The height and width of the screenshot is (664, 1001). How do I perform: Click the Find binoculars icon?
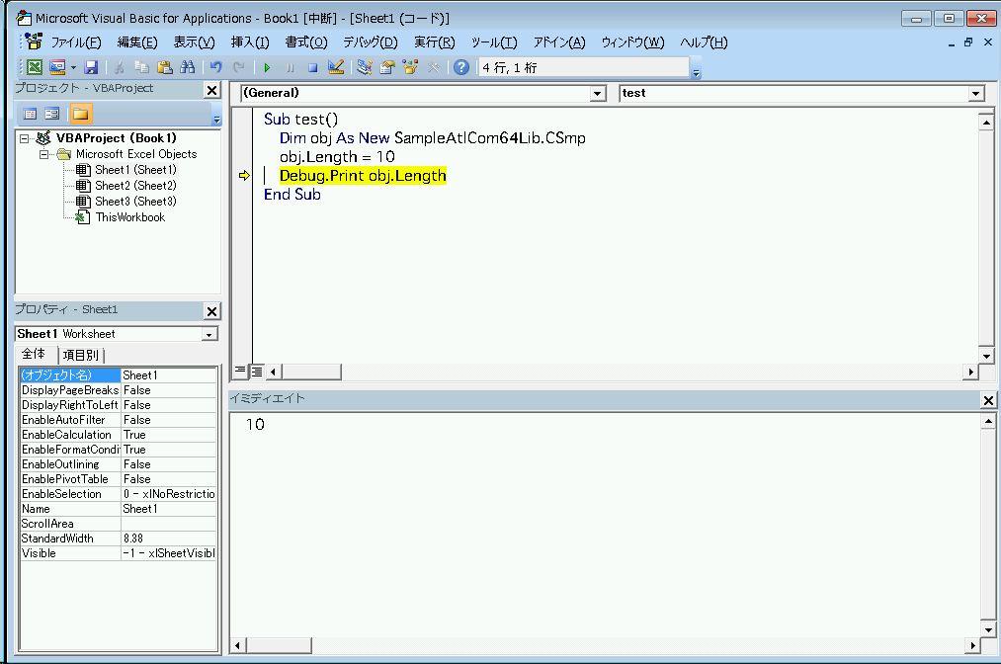(x=187, y=67)
